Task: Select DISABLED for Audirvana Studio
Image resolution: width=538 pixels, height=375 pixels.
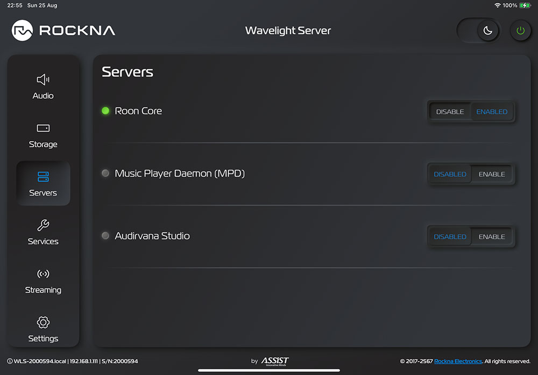Action: [450, 236]
